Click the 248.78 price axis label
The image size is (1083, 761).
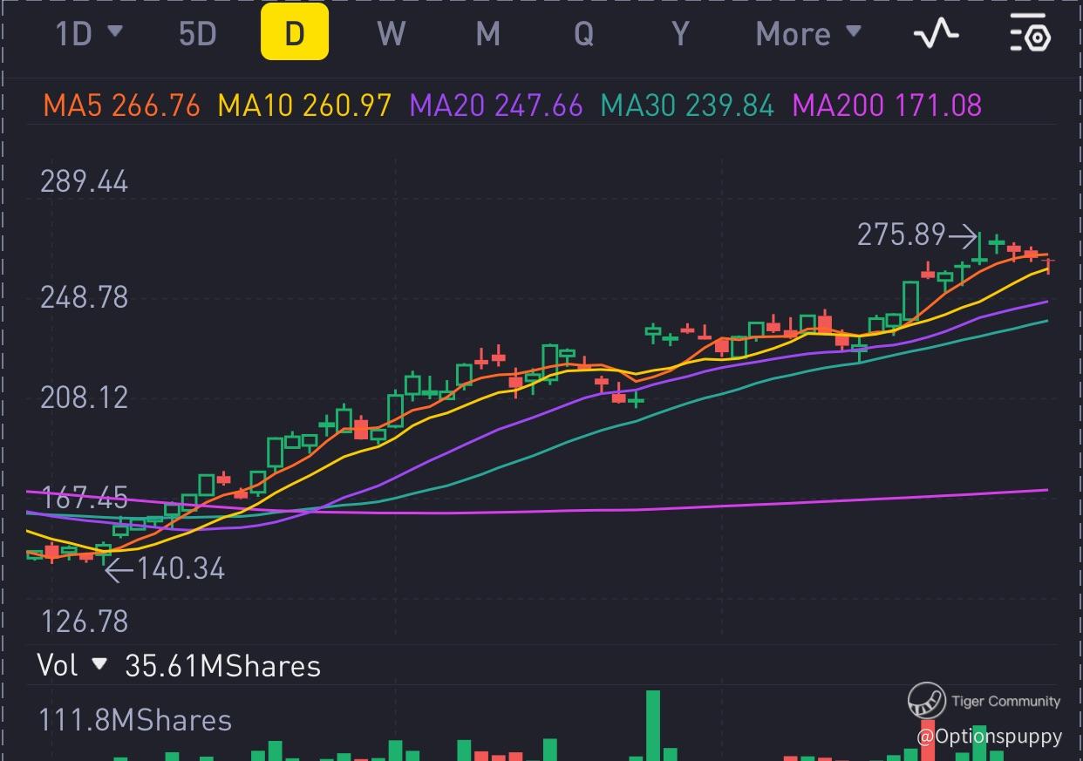coord(85,297)
